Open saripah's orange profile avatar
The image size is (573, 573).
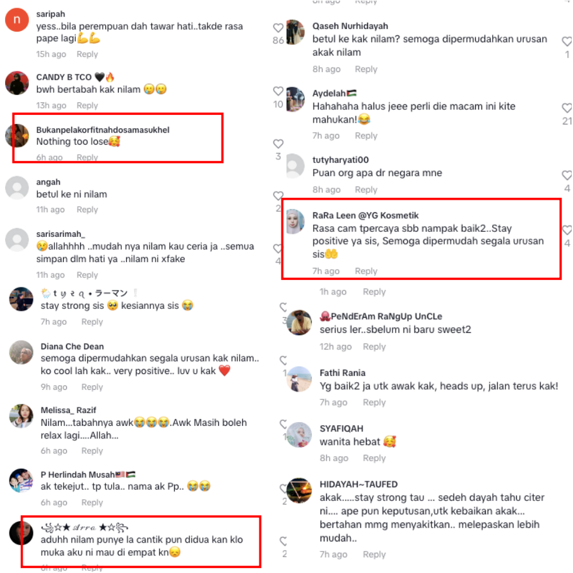[x=17, y=20]
